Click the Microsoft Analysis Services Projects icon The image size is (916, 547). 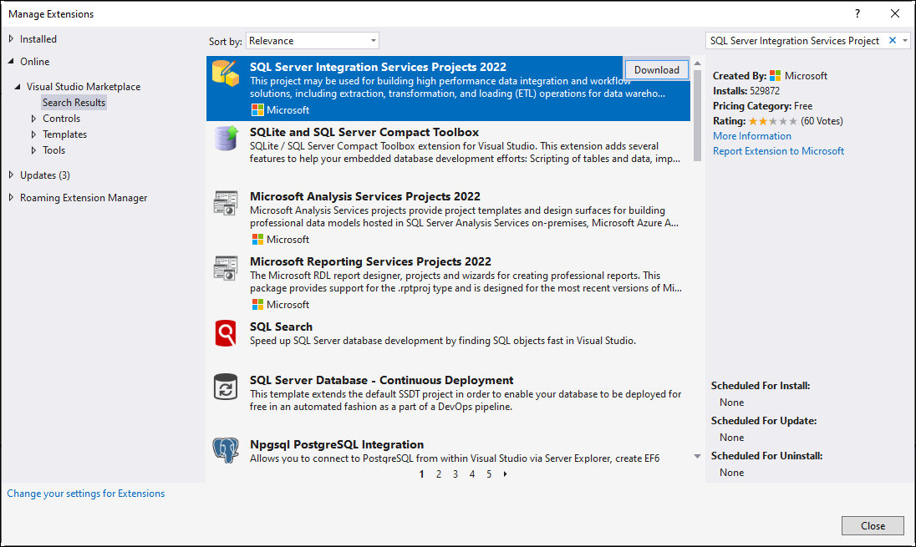tap(226, 203)
